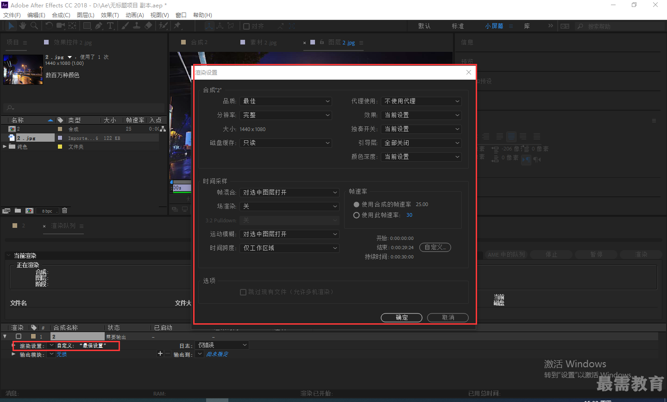Select the Roto Brush tool

(x=163, y=26)
